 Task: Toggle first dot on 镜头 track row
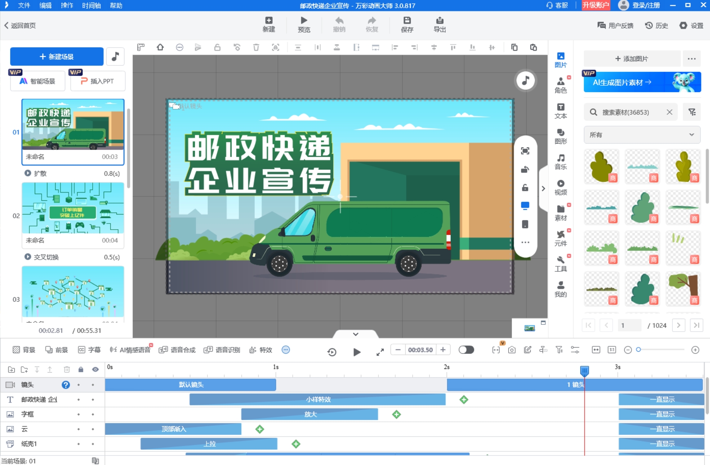point(78,385)
